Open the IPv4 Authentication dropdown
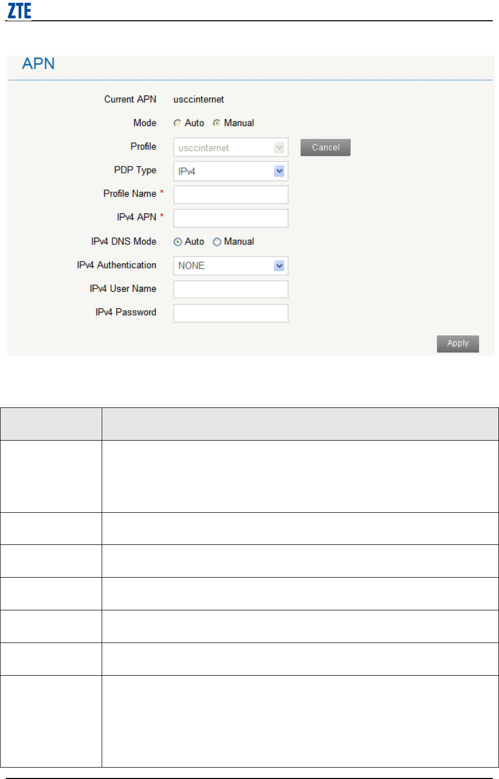 point(231,266)
